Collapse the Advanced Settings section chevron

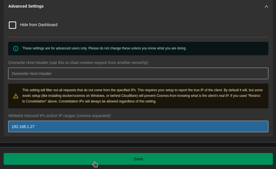pos(266,6)
